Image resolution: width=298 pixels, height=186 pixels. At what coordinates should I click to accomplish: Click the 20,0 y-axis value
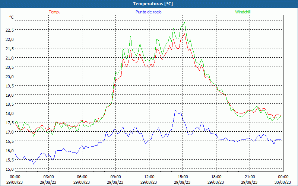pyautogui.click(x=10, y=77)
